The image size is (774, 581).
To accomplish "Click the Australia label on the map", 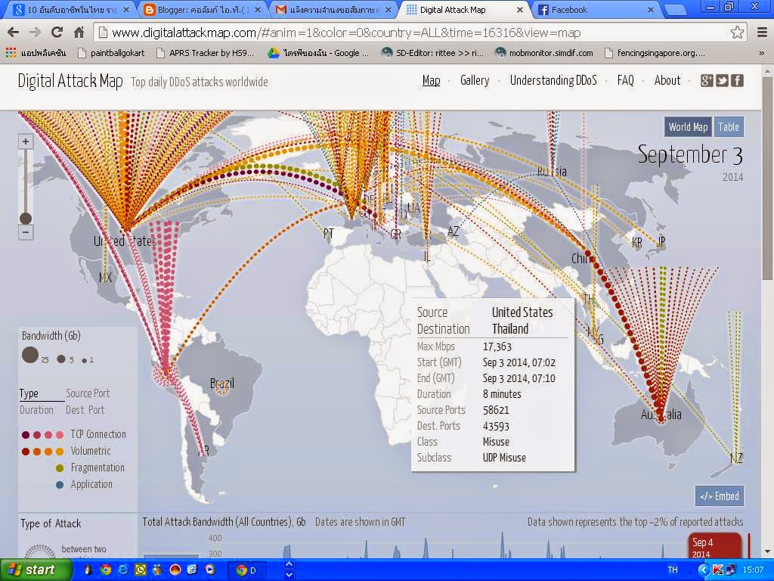I will 661,415.
